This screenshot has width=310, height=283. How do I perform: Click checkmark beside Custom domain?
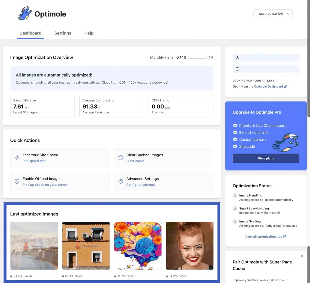tap(235, 139)
